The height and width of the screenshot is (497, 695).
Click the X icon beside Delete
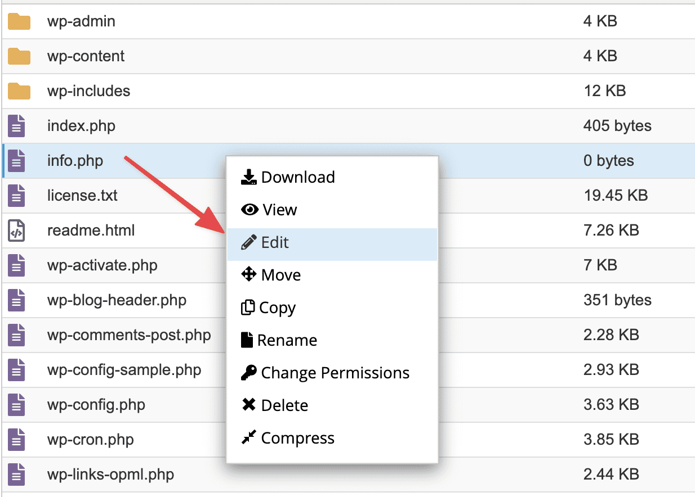248,405
